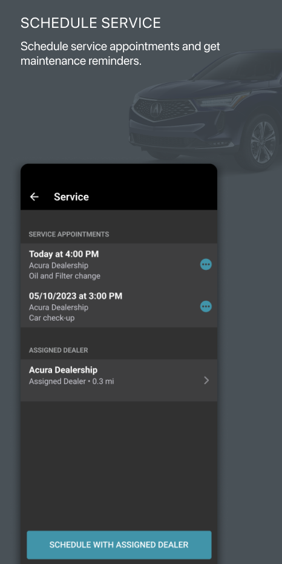Select the 05/10/2023 at 3:00 PM appointment
This screenshot has width=282, height=564.
tap(119, 306)
